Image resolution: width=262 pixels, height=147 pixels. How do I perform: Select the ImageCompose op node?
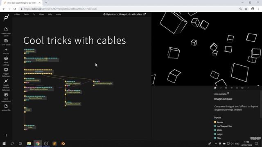tap(73, 83)
